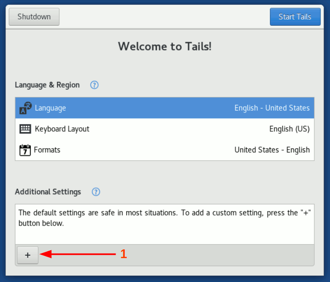Click the red arrow annotation
Viewport: 330px width, 282px height.
pyautogui.click(x=77, y=254)
